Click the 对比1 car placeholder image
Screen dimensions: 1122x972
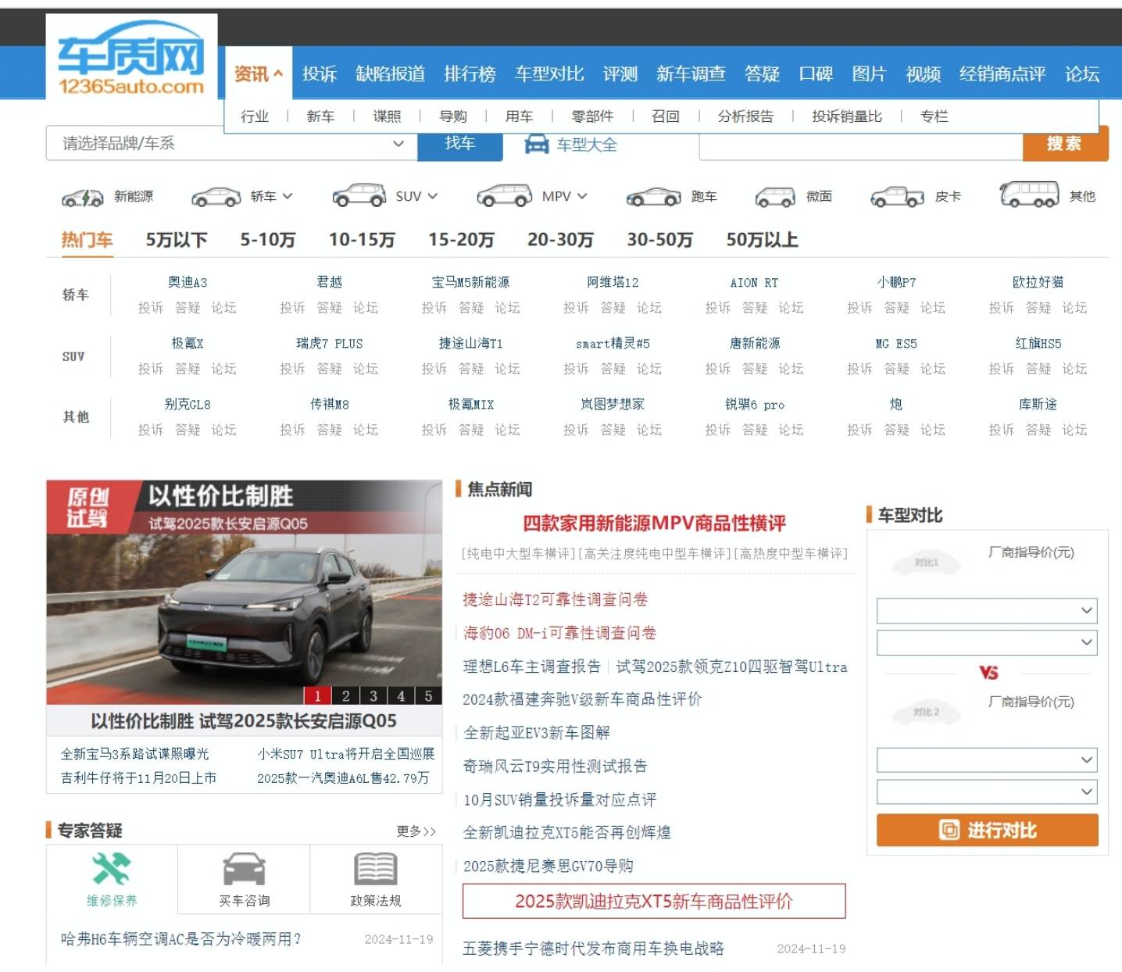pos(927,563)
